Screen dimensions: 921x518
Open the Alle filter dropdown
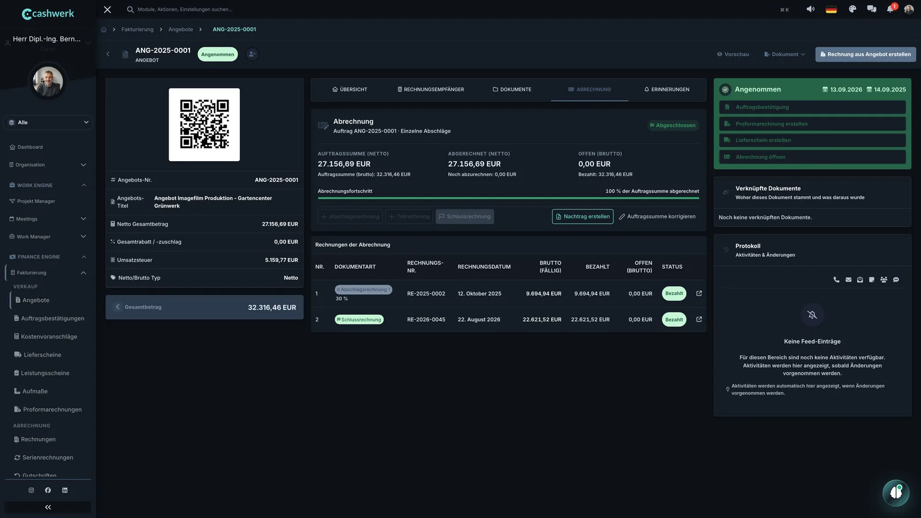[x=48, y=123]
